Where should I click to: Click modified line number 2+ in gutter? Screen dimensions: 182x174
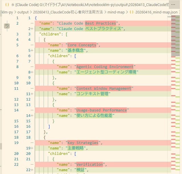(x=31, y=29)
